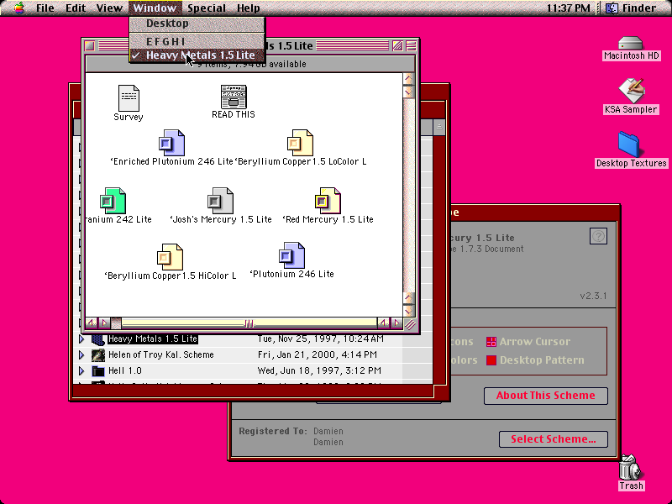The width and height of the screenshot is (672, 504).
Task: Click the Hell 1.0 folder icon in list
Action: [x=98, y=370]
